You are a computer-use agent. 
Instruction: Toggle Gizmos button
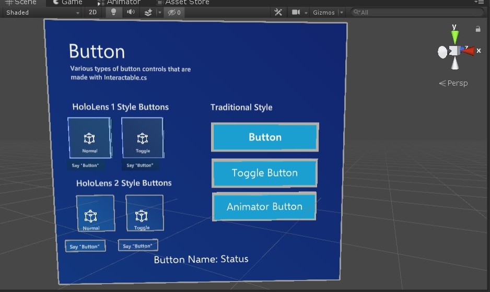pyautogui.click(x=324, y=13)
